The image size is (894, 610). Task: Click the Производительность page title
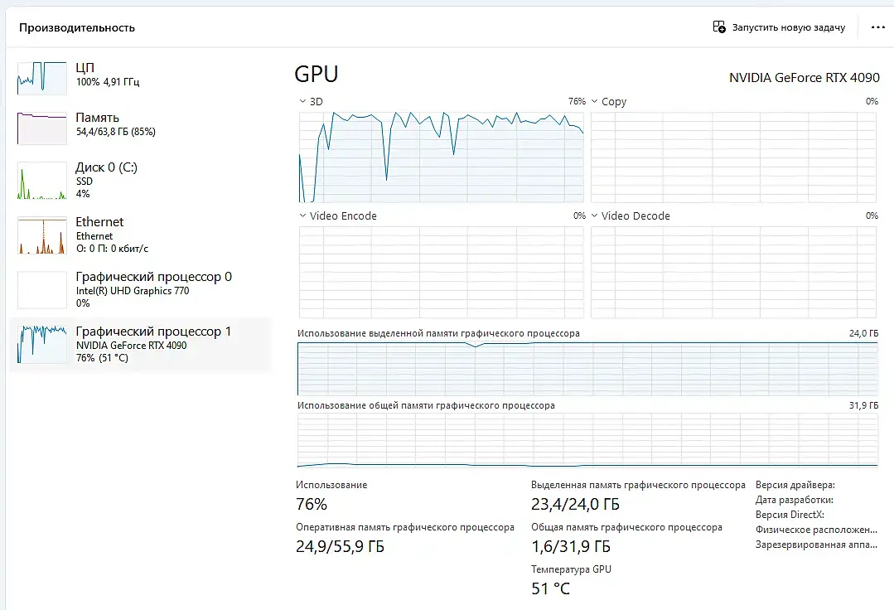76,27
